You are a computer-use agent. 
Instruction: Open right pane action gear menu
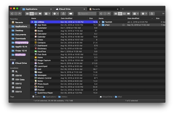(144, 14)
